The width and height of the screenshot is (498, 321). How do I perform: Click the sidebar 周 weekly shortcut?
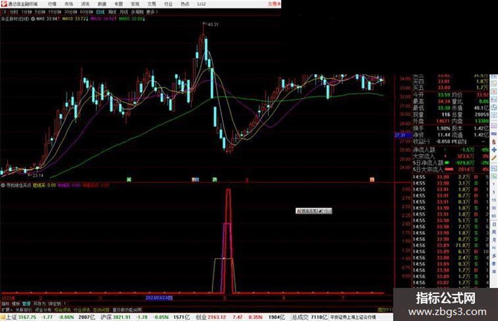pos(494,232)
